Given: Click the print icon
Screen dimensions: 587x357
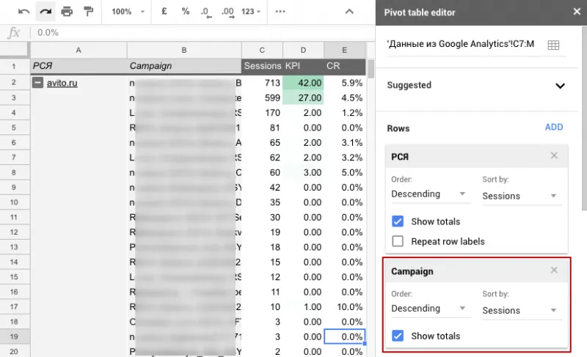Looking at the screenshot, I should point(67,12).
